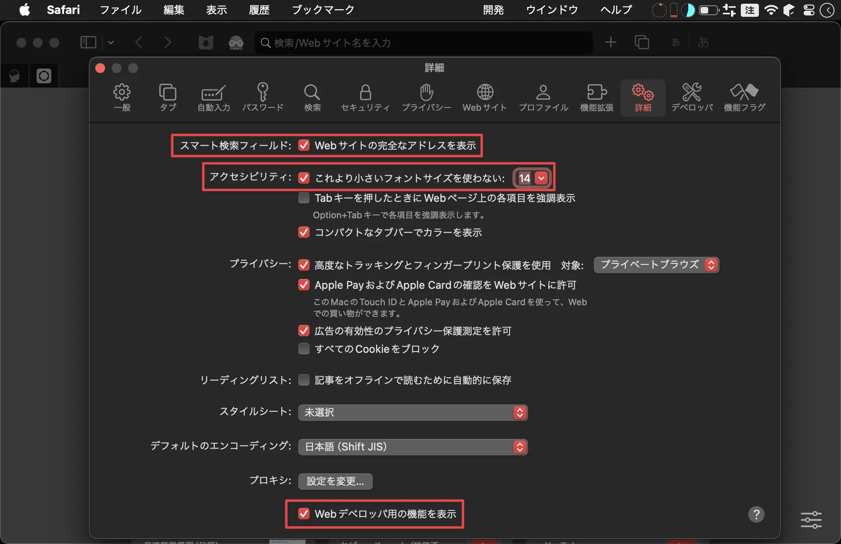Open the スタイルシート 未選択 dropdown

tap(413, 412)
